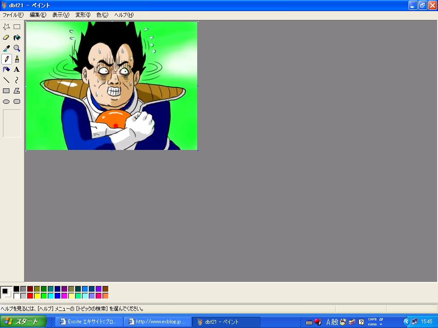438x328 pixels.
Task: Activate the Airbrush spray tool
Action: tap(6, 70)
